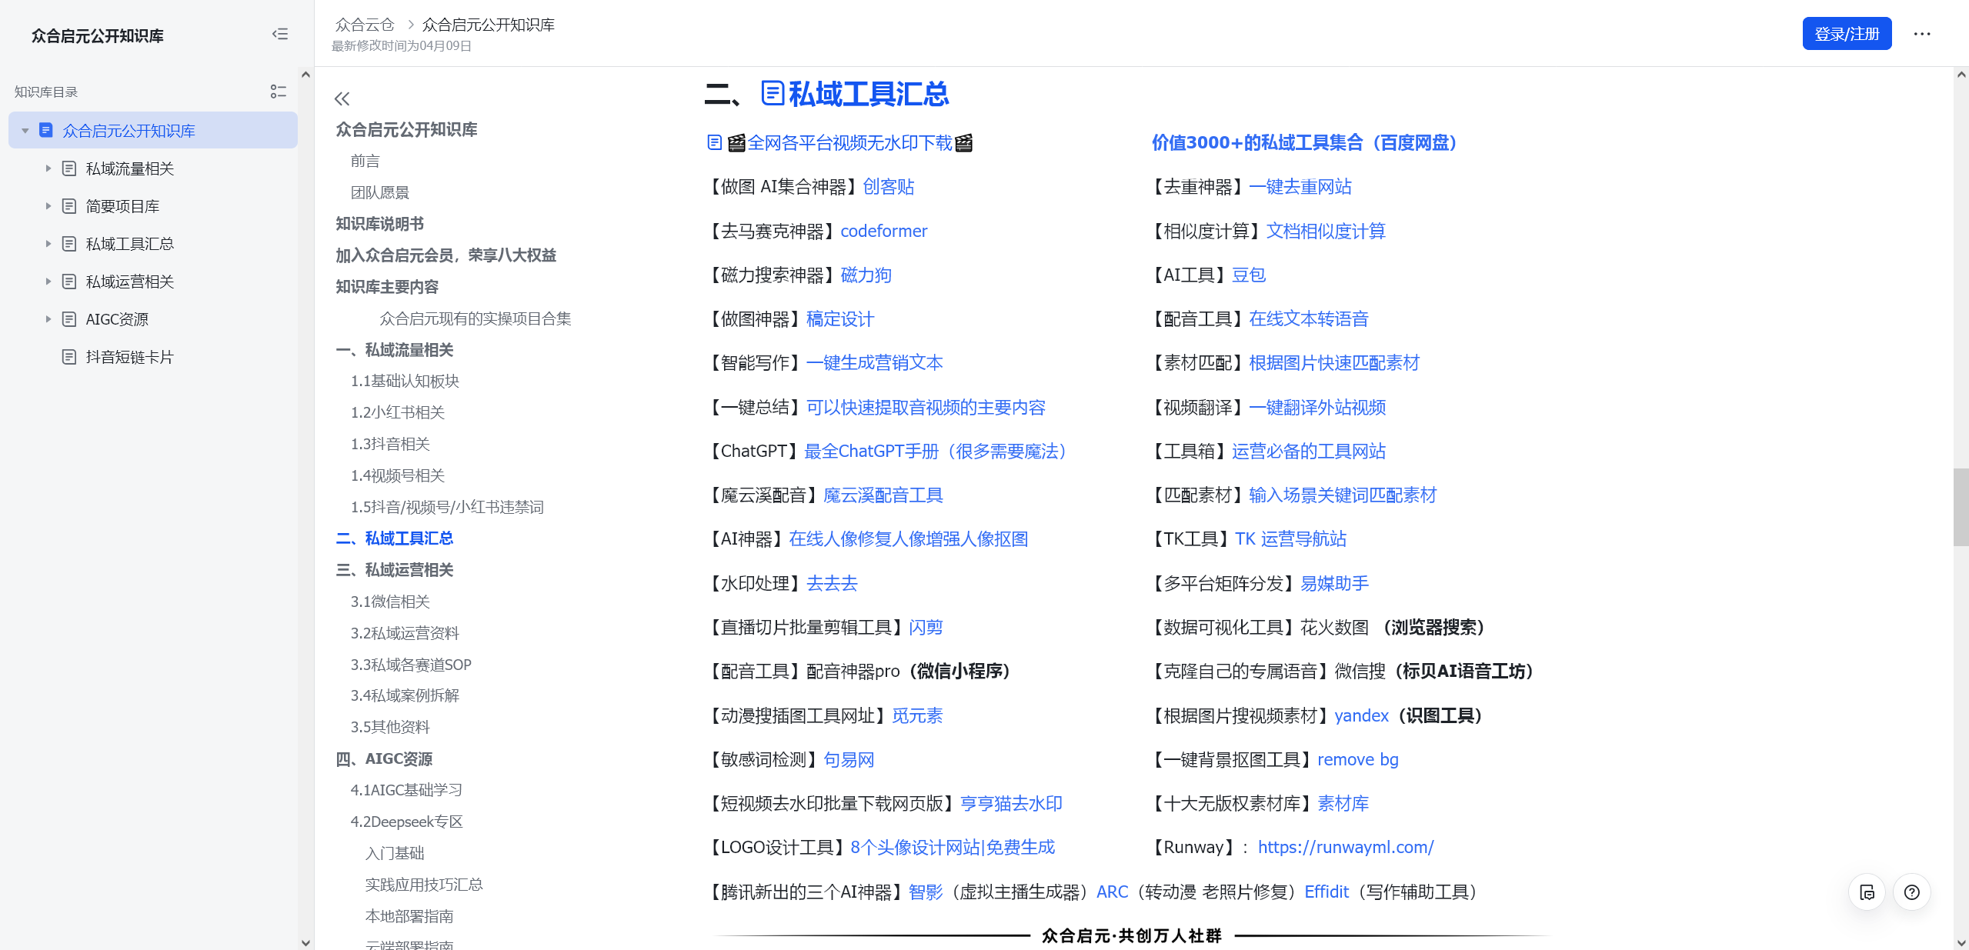The width and height of the screenshot is (1969, 950).
Task: Open the 豆包 link
Action: click(x=1248, y=275)
